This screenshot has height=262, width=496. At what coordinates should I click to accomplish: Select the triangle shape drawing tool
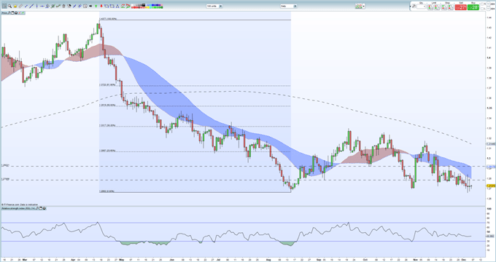pos(117,6)
